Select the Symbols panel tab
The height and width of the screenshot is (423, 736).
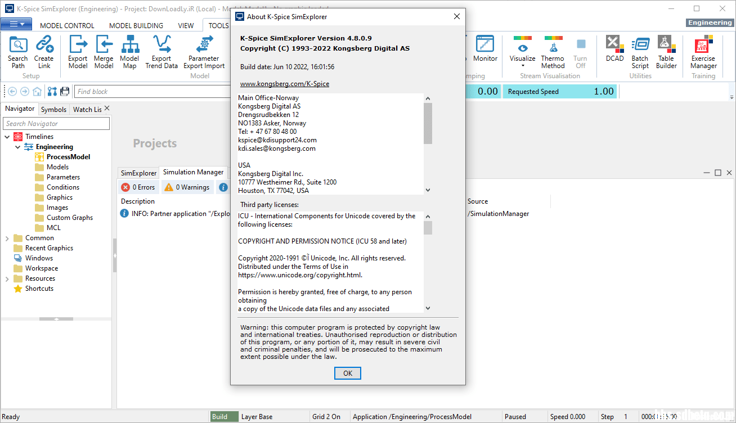(53, 110)
